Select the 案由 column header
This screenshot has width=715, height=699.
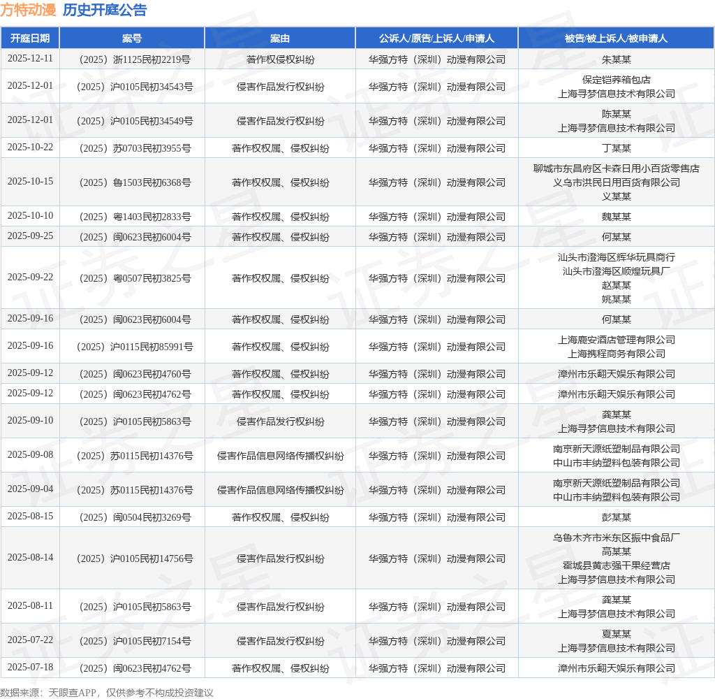pyautogui.click(x=280, y=38)
